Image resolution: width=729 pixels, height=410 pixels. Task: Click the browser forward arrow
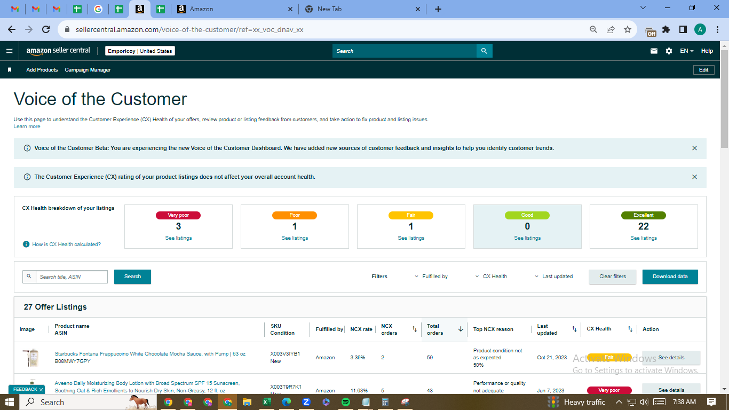coord(29,30)
